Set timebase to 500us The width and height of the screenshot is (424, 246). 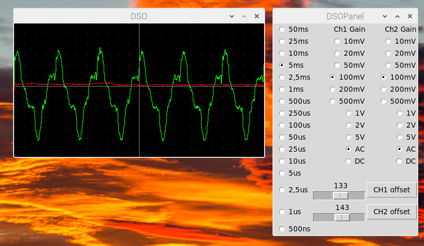[x=294, y=101]
